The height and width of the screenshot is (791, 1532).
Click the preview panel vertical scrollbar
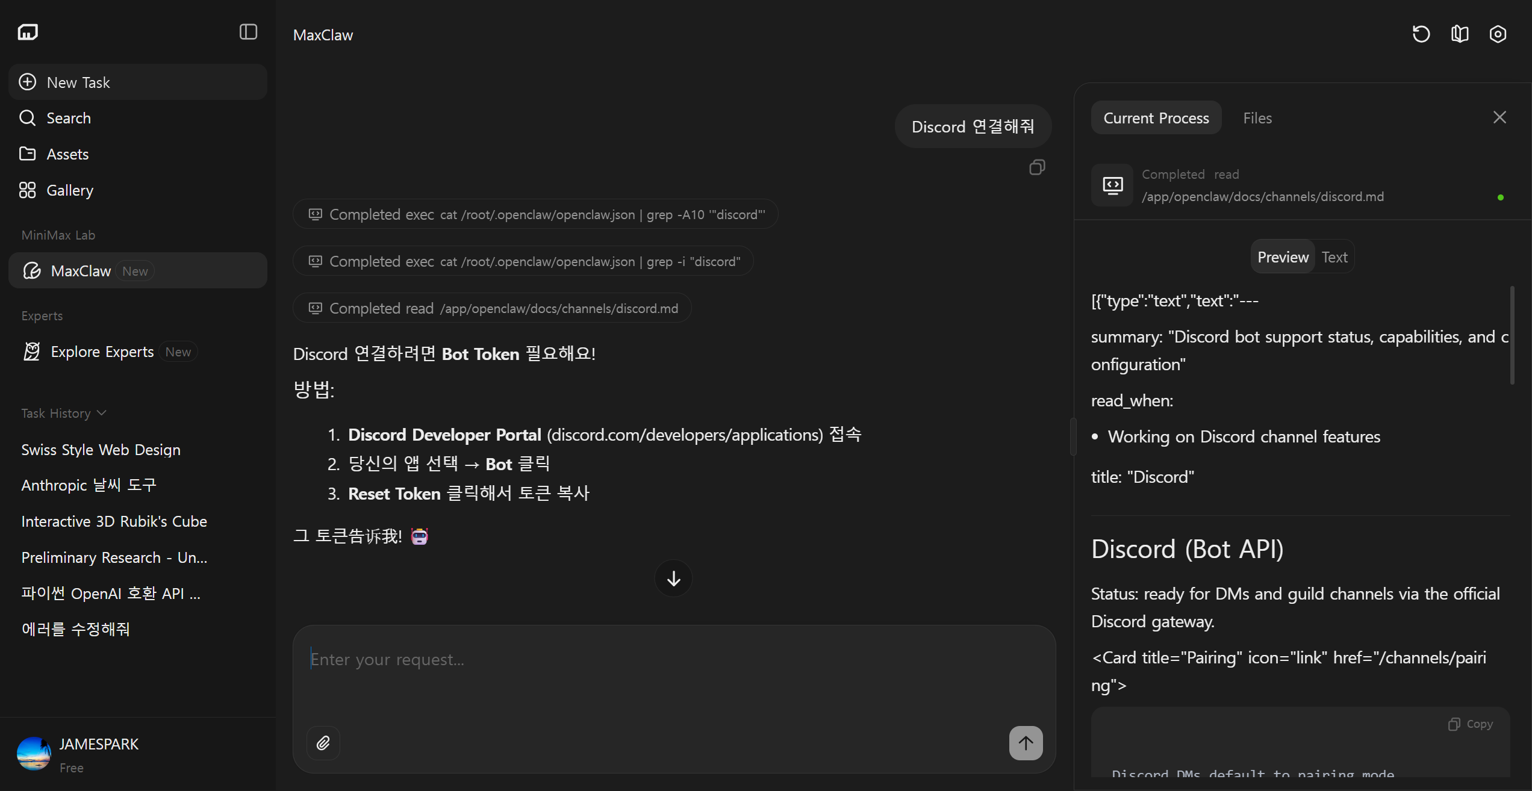tap(1512, 336)
